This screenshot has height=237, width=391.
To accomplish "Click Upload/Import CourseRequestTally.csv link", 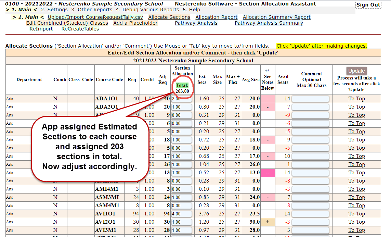I will coord(95,17).
